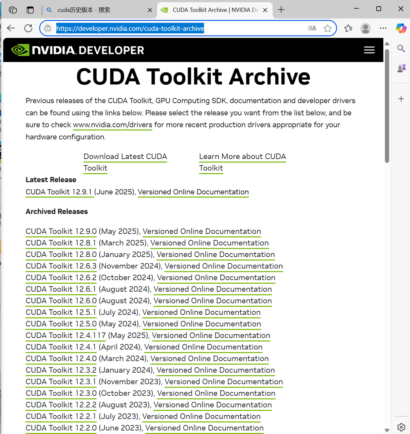Open the NVIDIA hamburger navigation menu
This screenshot has width=410, height=434.
369,50
